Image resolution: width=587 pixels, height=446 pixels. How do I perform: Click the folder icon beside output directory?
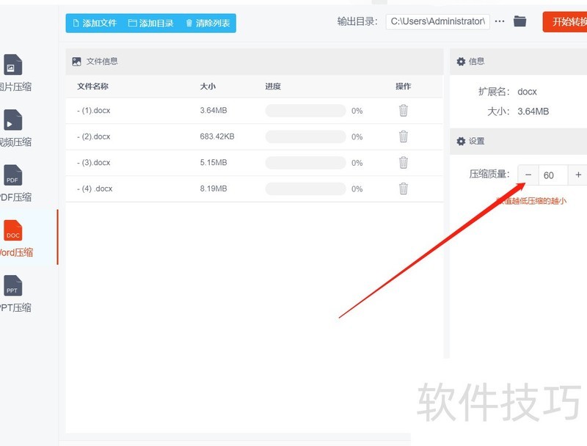[x=520, y=21]
